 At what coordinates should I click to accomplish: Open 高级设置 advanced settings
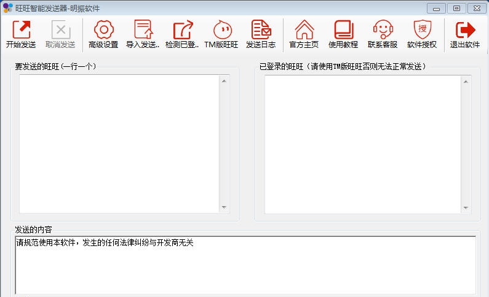pos(103,34)
